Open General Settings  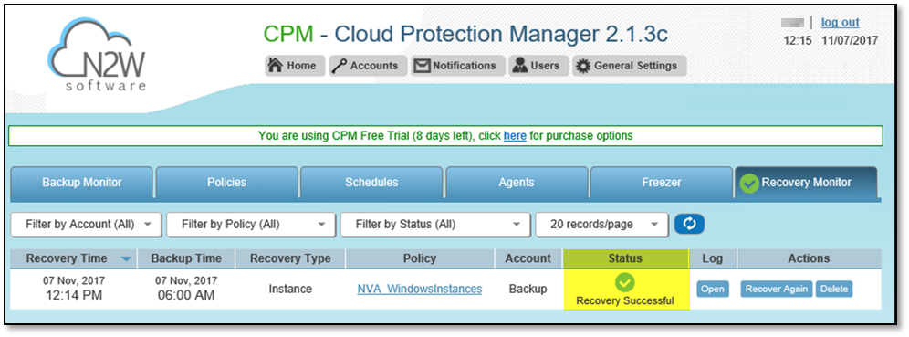629,66
